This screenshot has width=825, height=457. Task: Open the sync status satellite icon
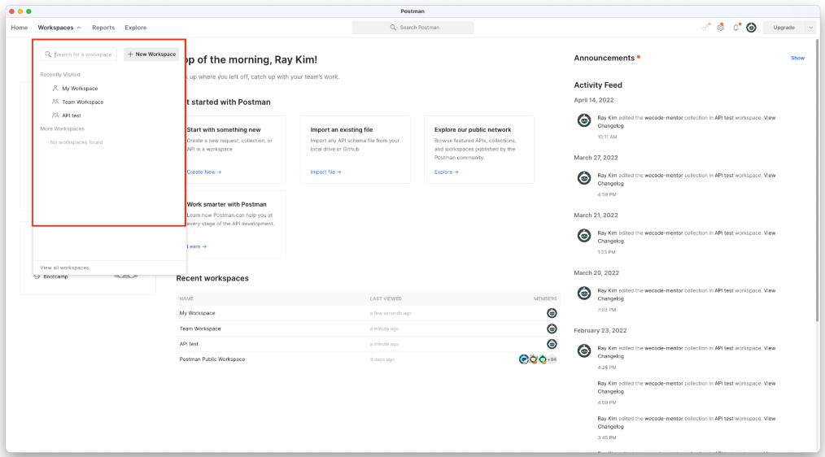pos(706,28)
